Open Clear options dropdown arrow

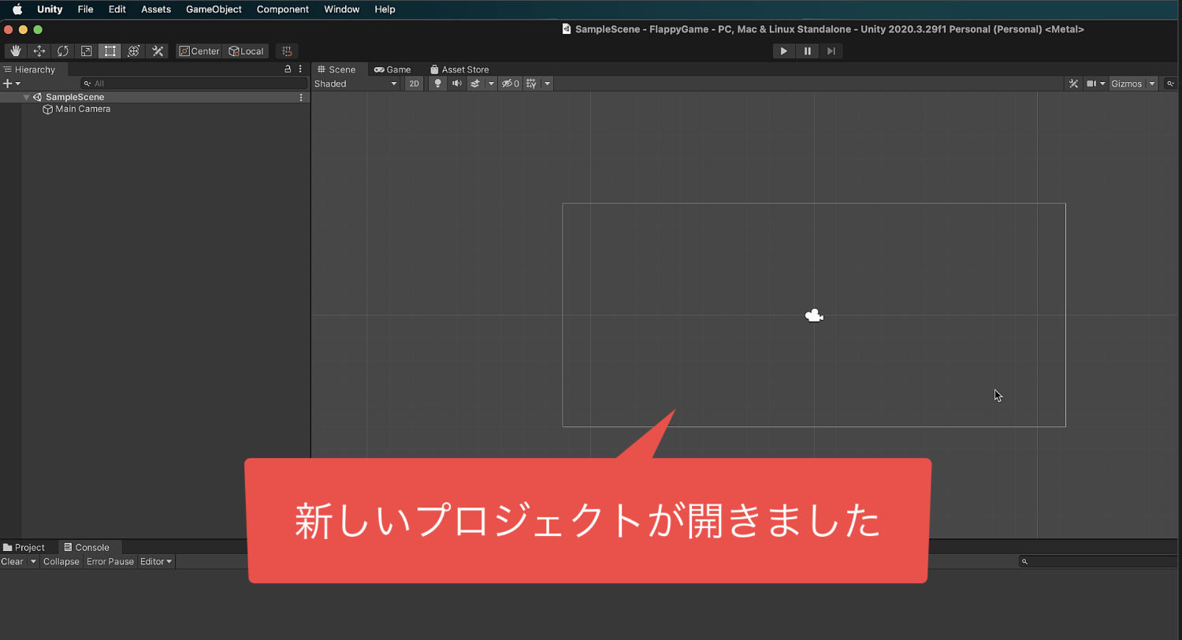(x=33, y=561)
